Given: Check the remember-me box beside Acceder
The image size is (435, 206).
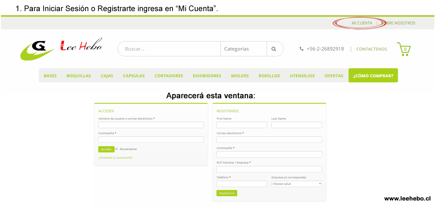Looking at the screenshot, I should click(x=116, y=149).
